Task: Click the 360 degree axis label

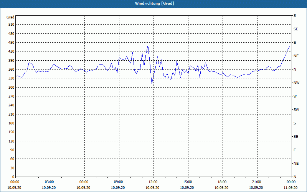Action: 12,70
